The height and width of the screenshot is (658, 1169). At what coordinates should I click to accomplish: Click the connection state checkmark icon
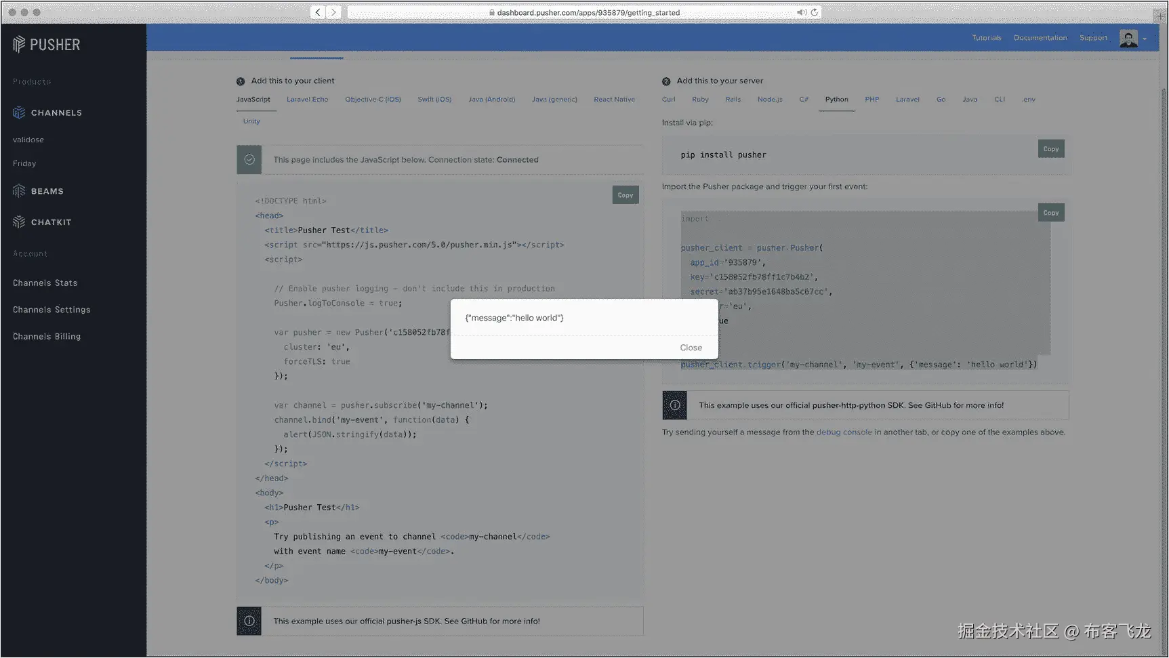(x=249, y=160)
